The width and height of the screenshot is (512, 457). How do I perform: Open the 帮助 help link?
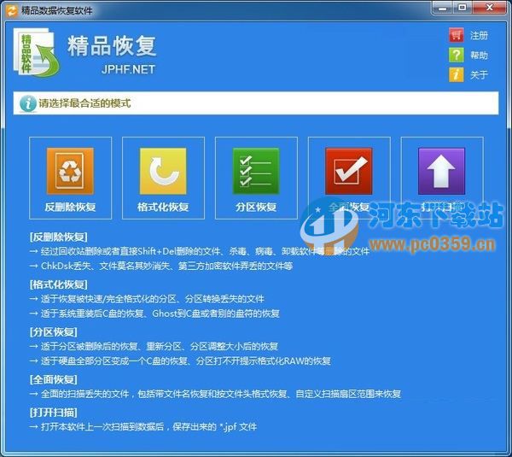coord(479,56)
